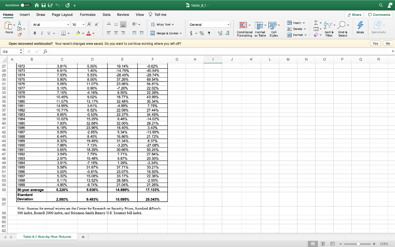Click the Cut scissors icon

click(19, 23)
